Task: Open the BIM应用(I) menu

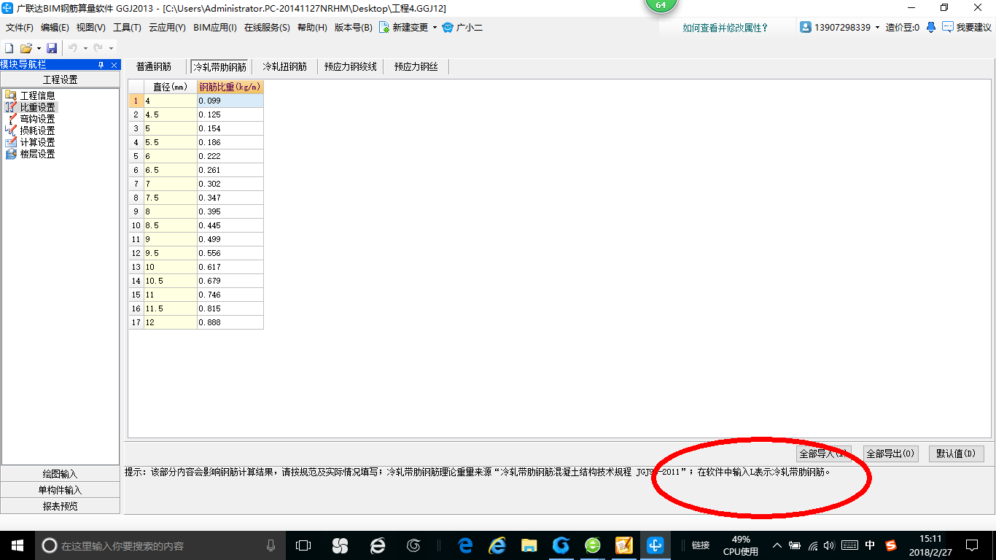Action: [215, 28]
